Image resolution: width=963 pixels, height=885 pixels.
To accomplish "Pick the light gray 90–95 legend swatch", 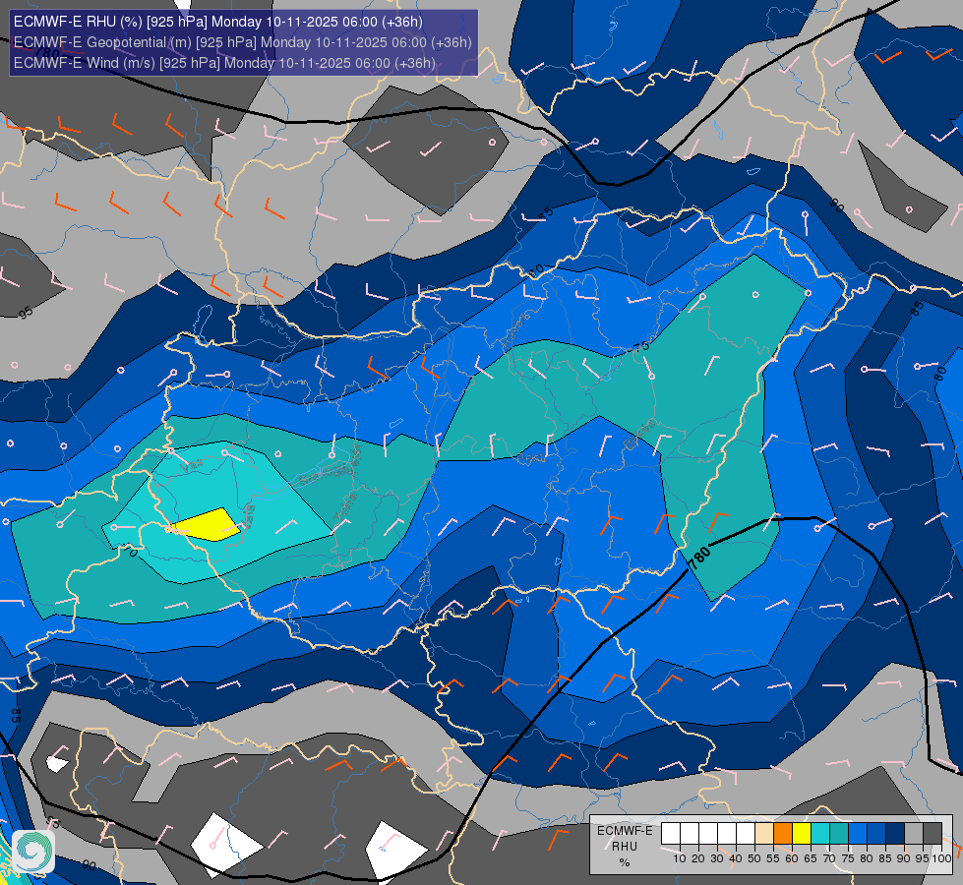I will (x=914, y=834).
